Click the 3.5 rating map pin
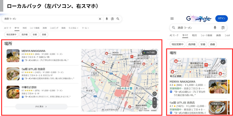Viewport: 233px width, 116px height. 94,64
